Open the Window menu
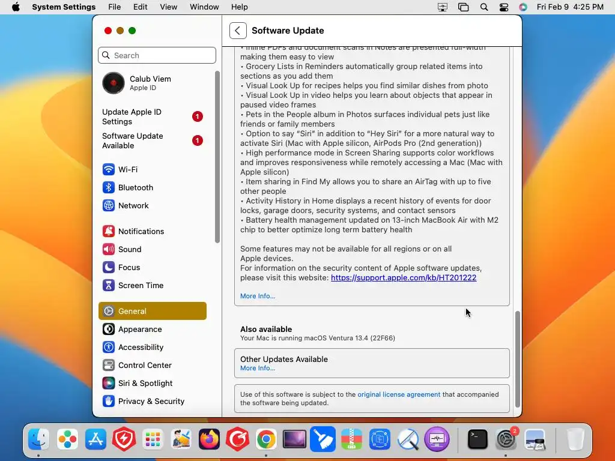The image size is (615, 461). tap(204, 7)
